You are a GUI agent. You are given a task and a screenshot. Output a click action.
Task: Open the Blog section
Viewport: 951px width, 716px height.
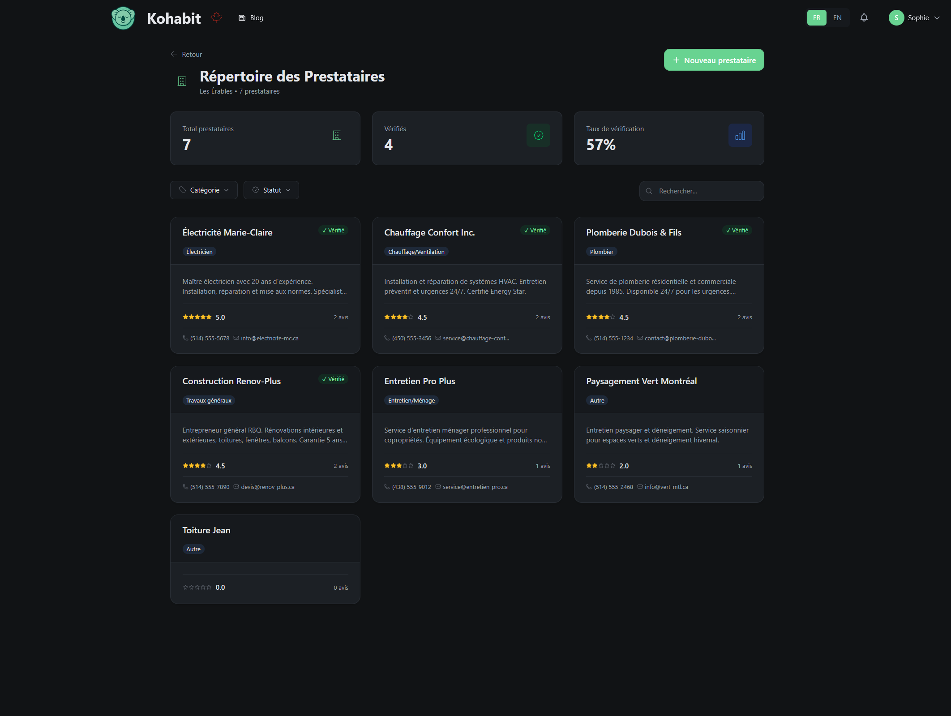251,17
